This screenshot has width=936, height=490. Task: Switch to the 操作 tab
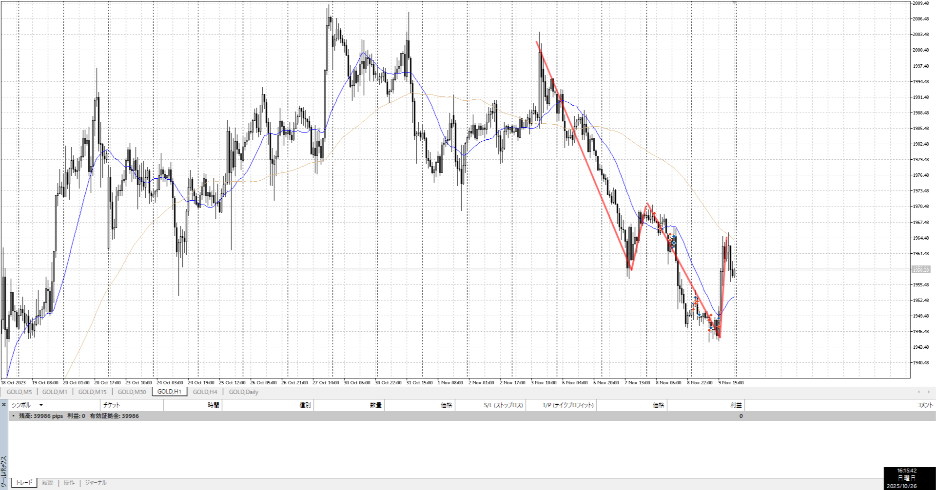(x=69, y=483)
